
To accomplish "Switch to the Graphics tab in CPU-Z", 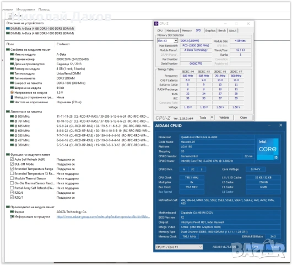I will tap(210, 30).
